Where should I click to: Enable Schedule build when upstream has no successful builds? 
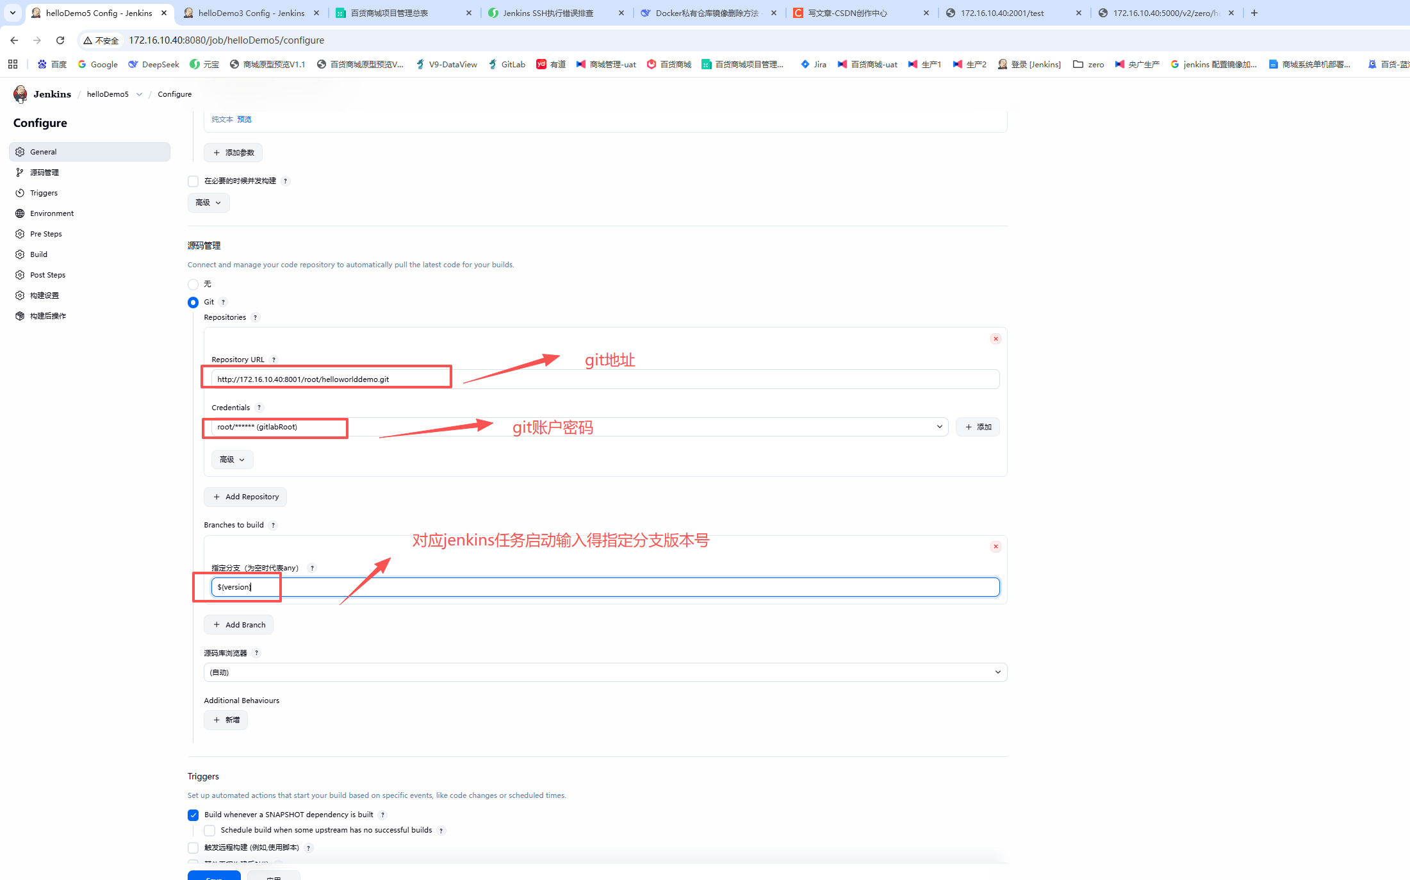coord(209,831)
